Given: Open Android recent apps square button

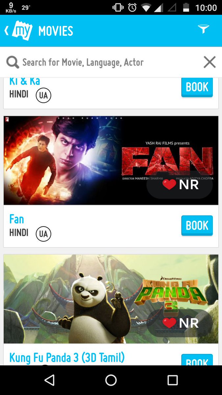Looking at the screenshot, I should pyautogui.click(x=172, y=380).
